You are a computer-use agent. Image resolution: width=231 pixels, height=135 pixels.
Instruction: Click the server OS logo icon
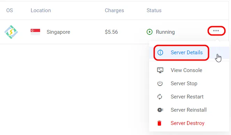pos(11,32)
